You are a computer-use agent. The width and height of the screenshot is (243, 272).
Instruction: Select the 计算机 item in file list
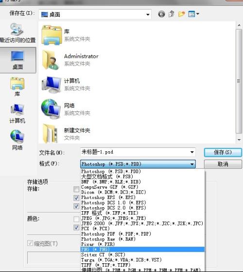pyautogui.click(x=66, y=85)
